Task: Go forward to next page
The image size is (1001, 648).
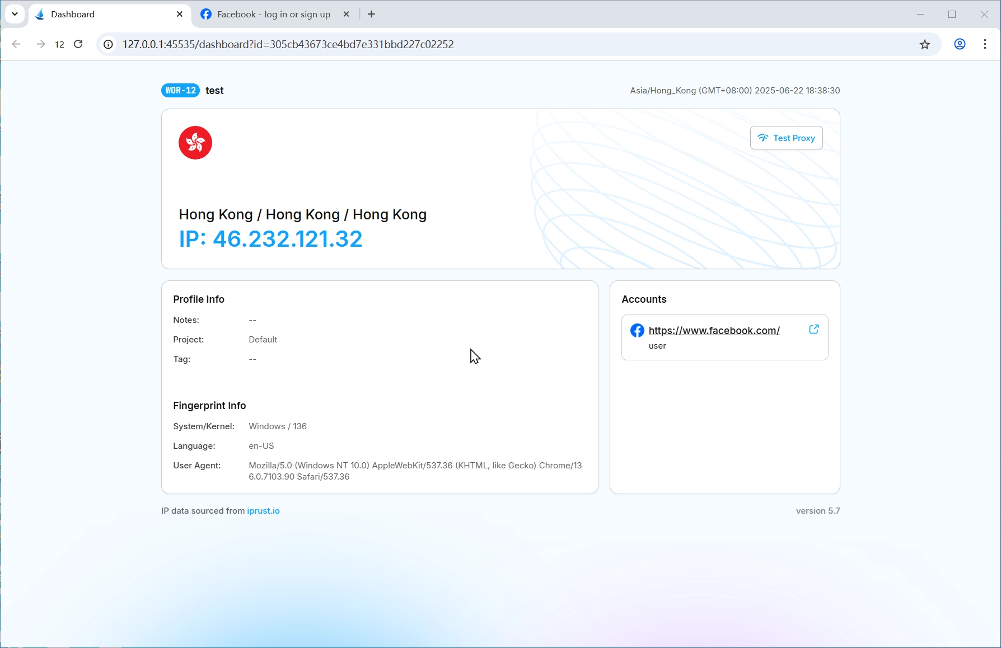Action: 40,44
